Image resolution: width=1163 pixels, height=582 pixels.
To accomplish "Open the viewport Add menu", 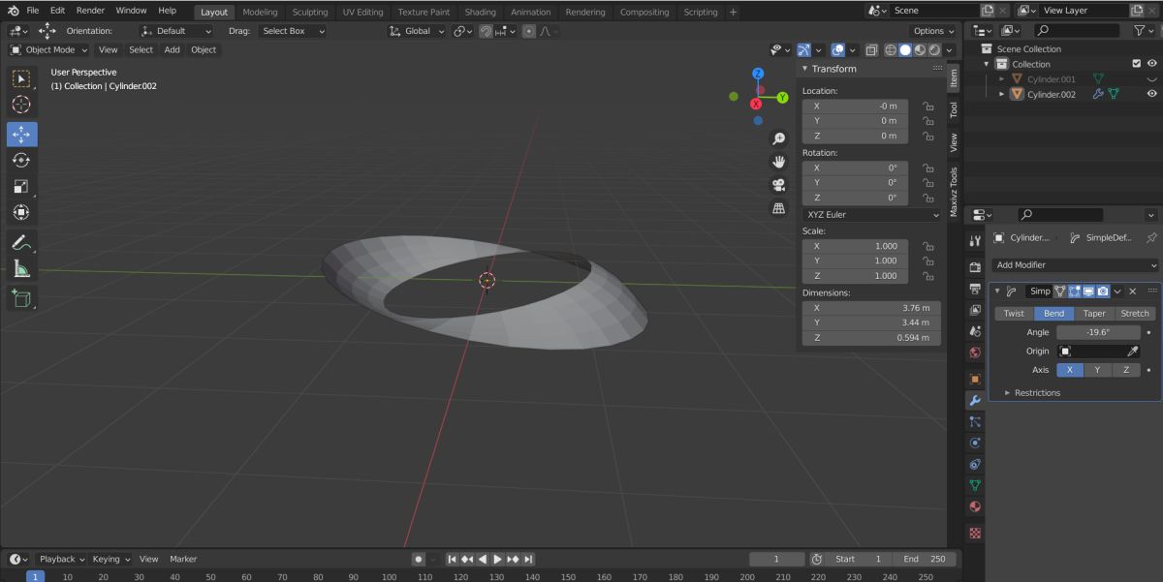I will (x=172, y=49).
